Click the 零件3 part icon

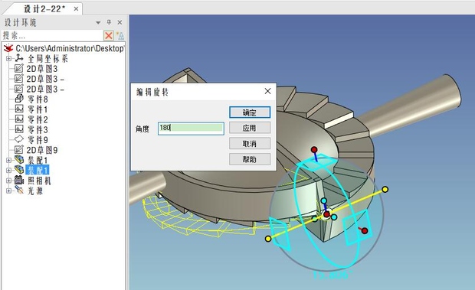(x=19, y=129)
